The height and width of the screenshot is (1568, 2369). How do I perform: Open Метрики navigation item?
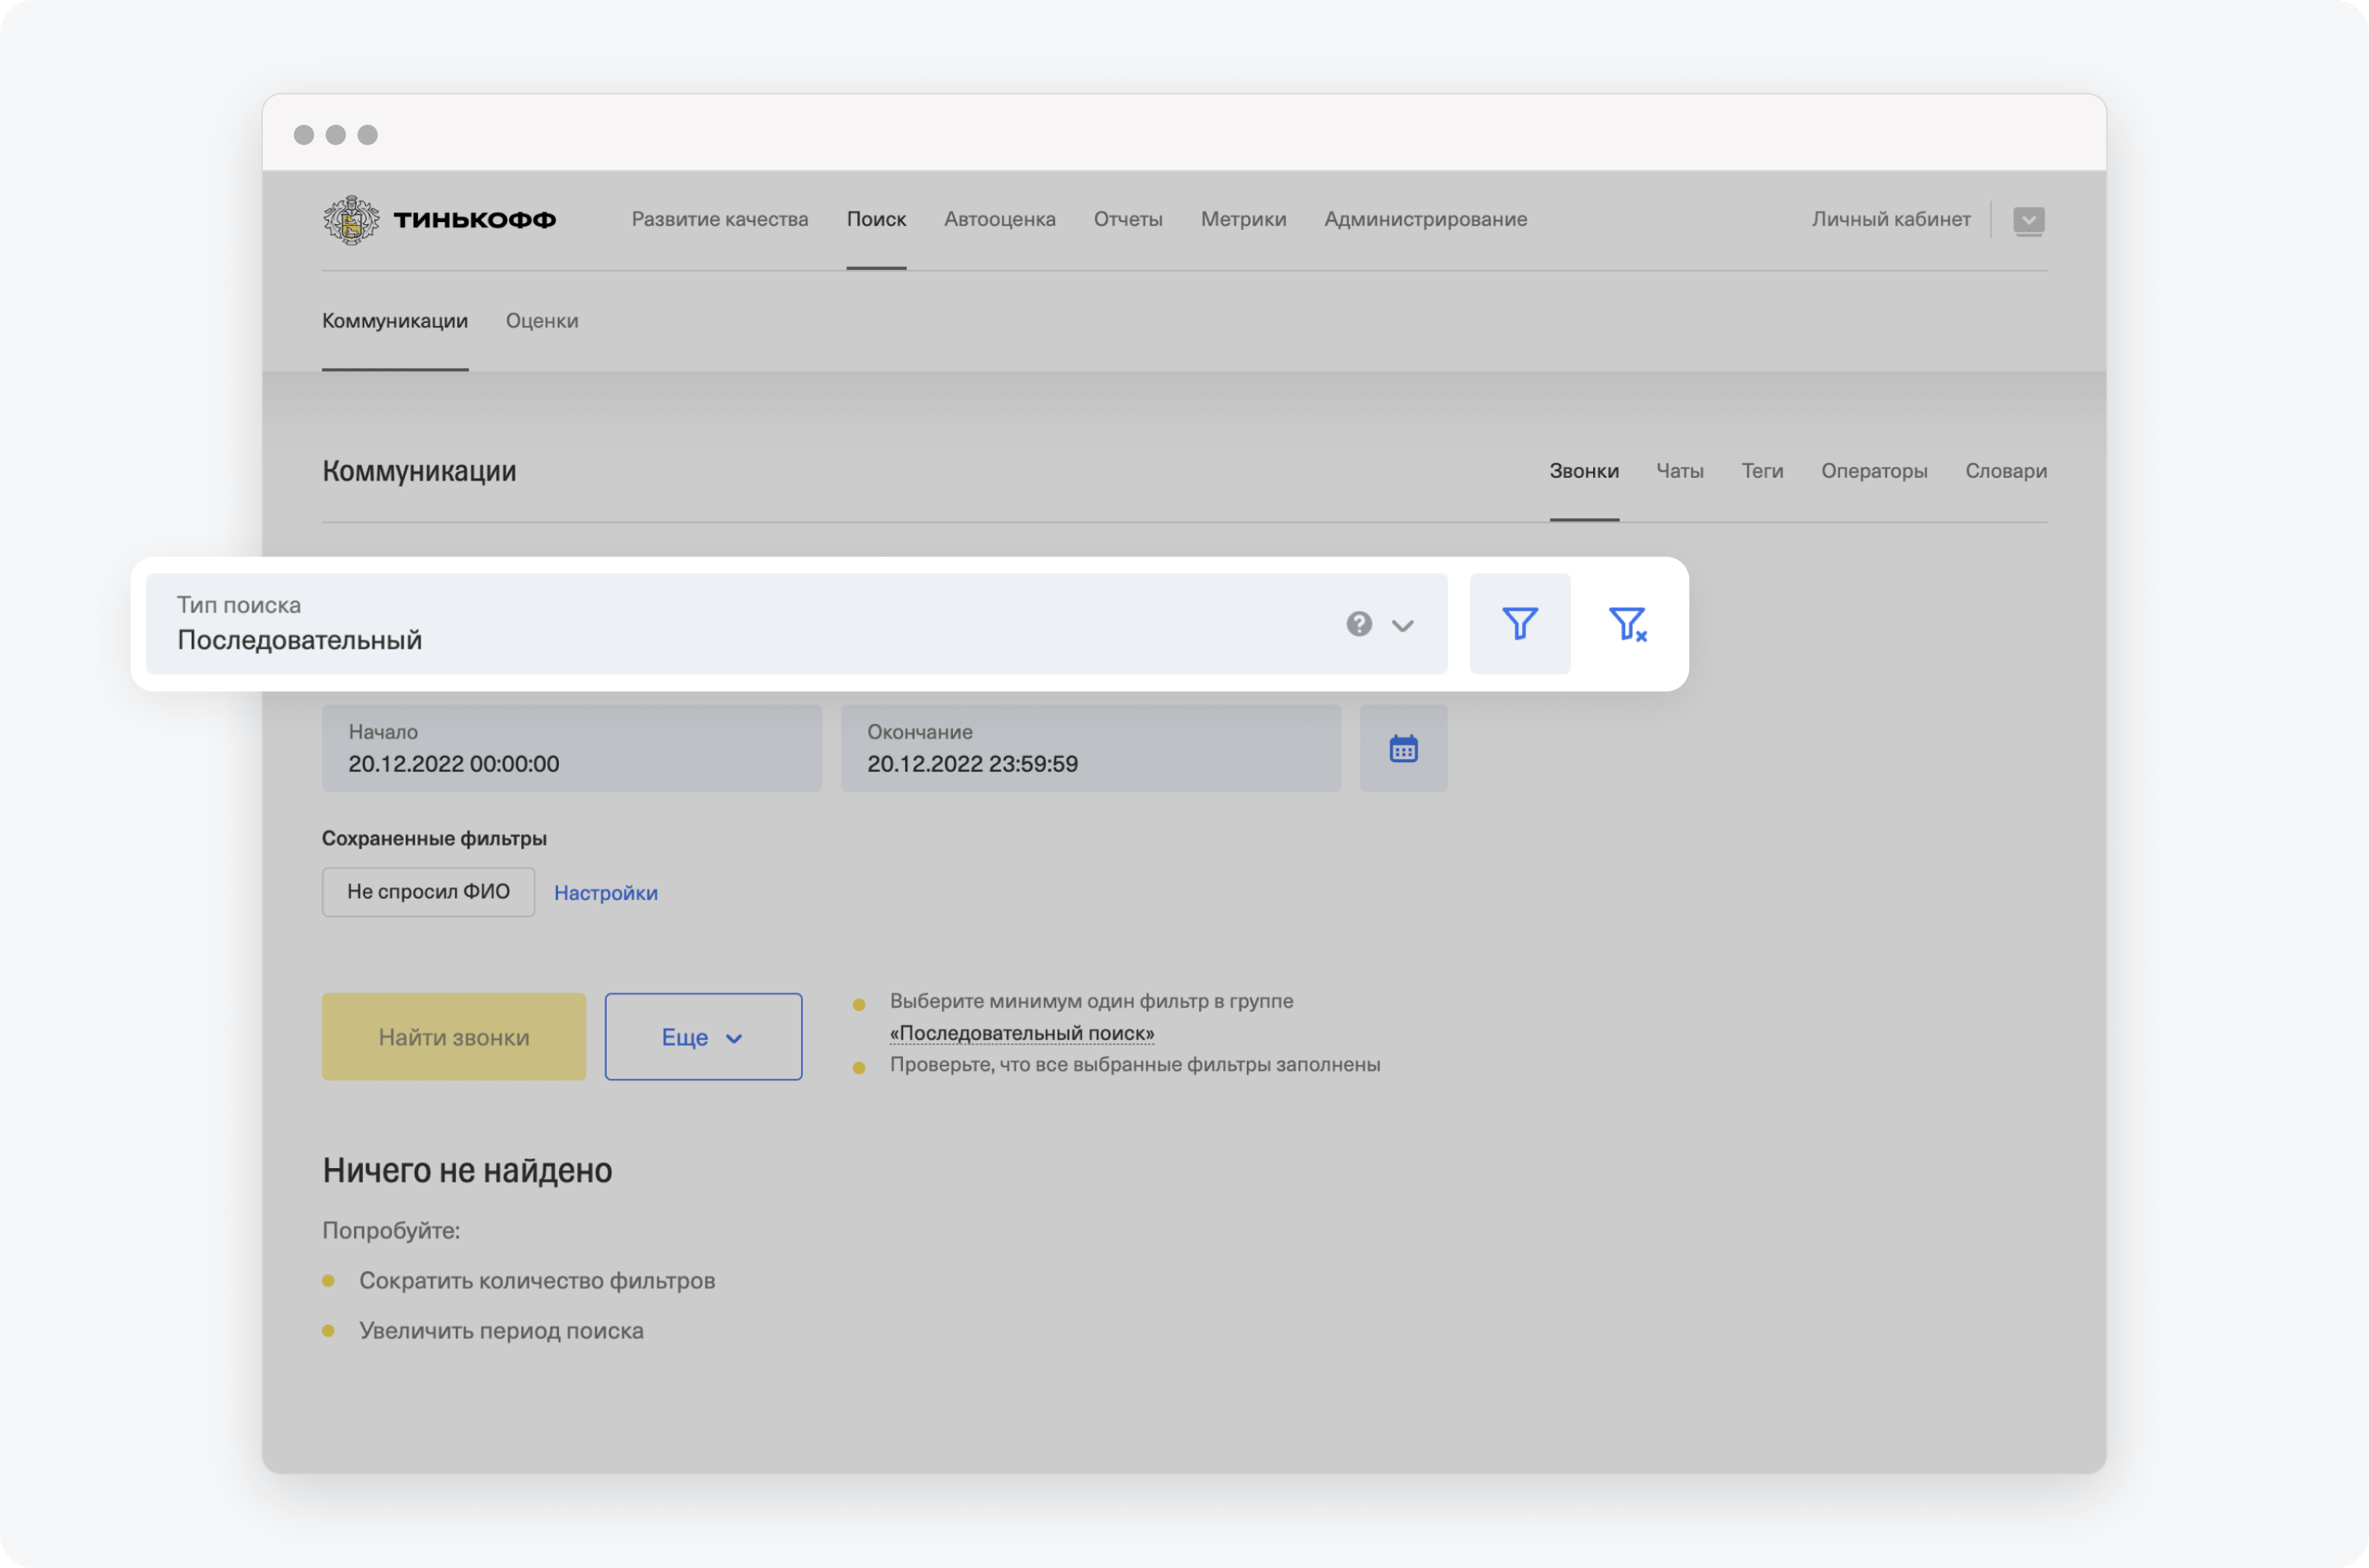click(1243, 219)
